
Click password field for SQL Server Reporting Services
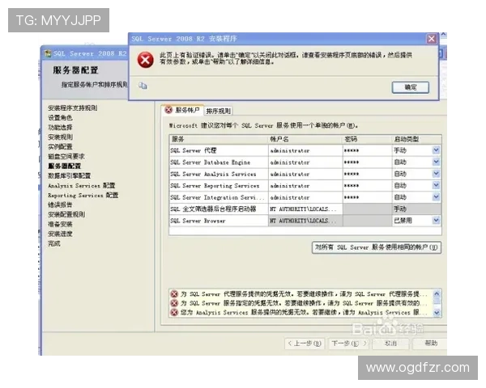click(x=367, y=186)
